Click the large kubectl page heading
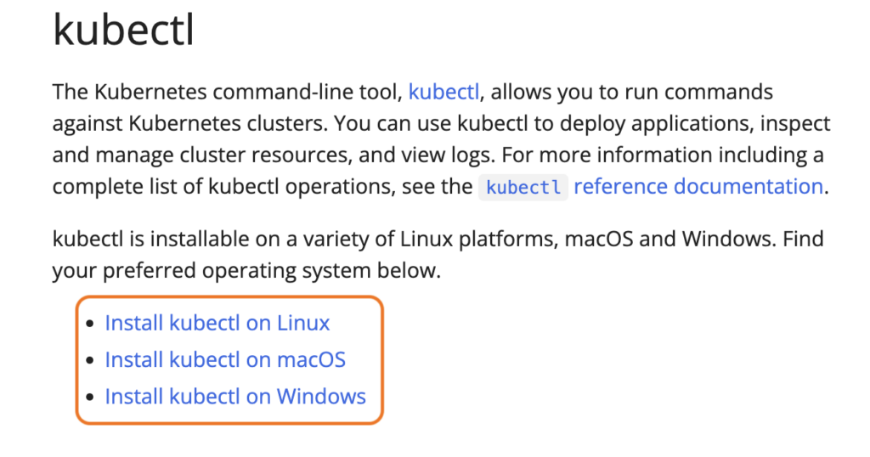 (x=124, y=30)
